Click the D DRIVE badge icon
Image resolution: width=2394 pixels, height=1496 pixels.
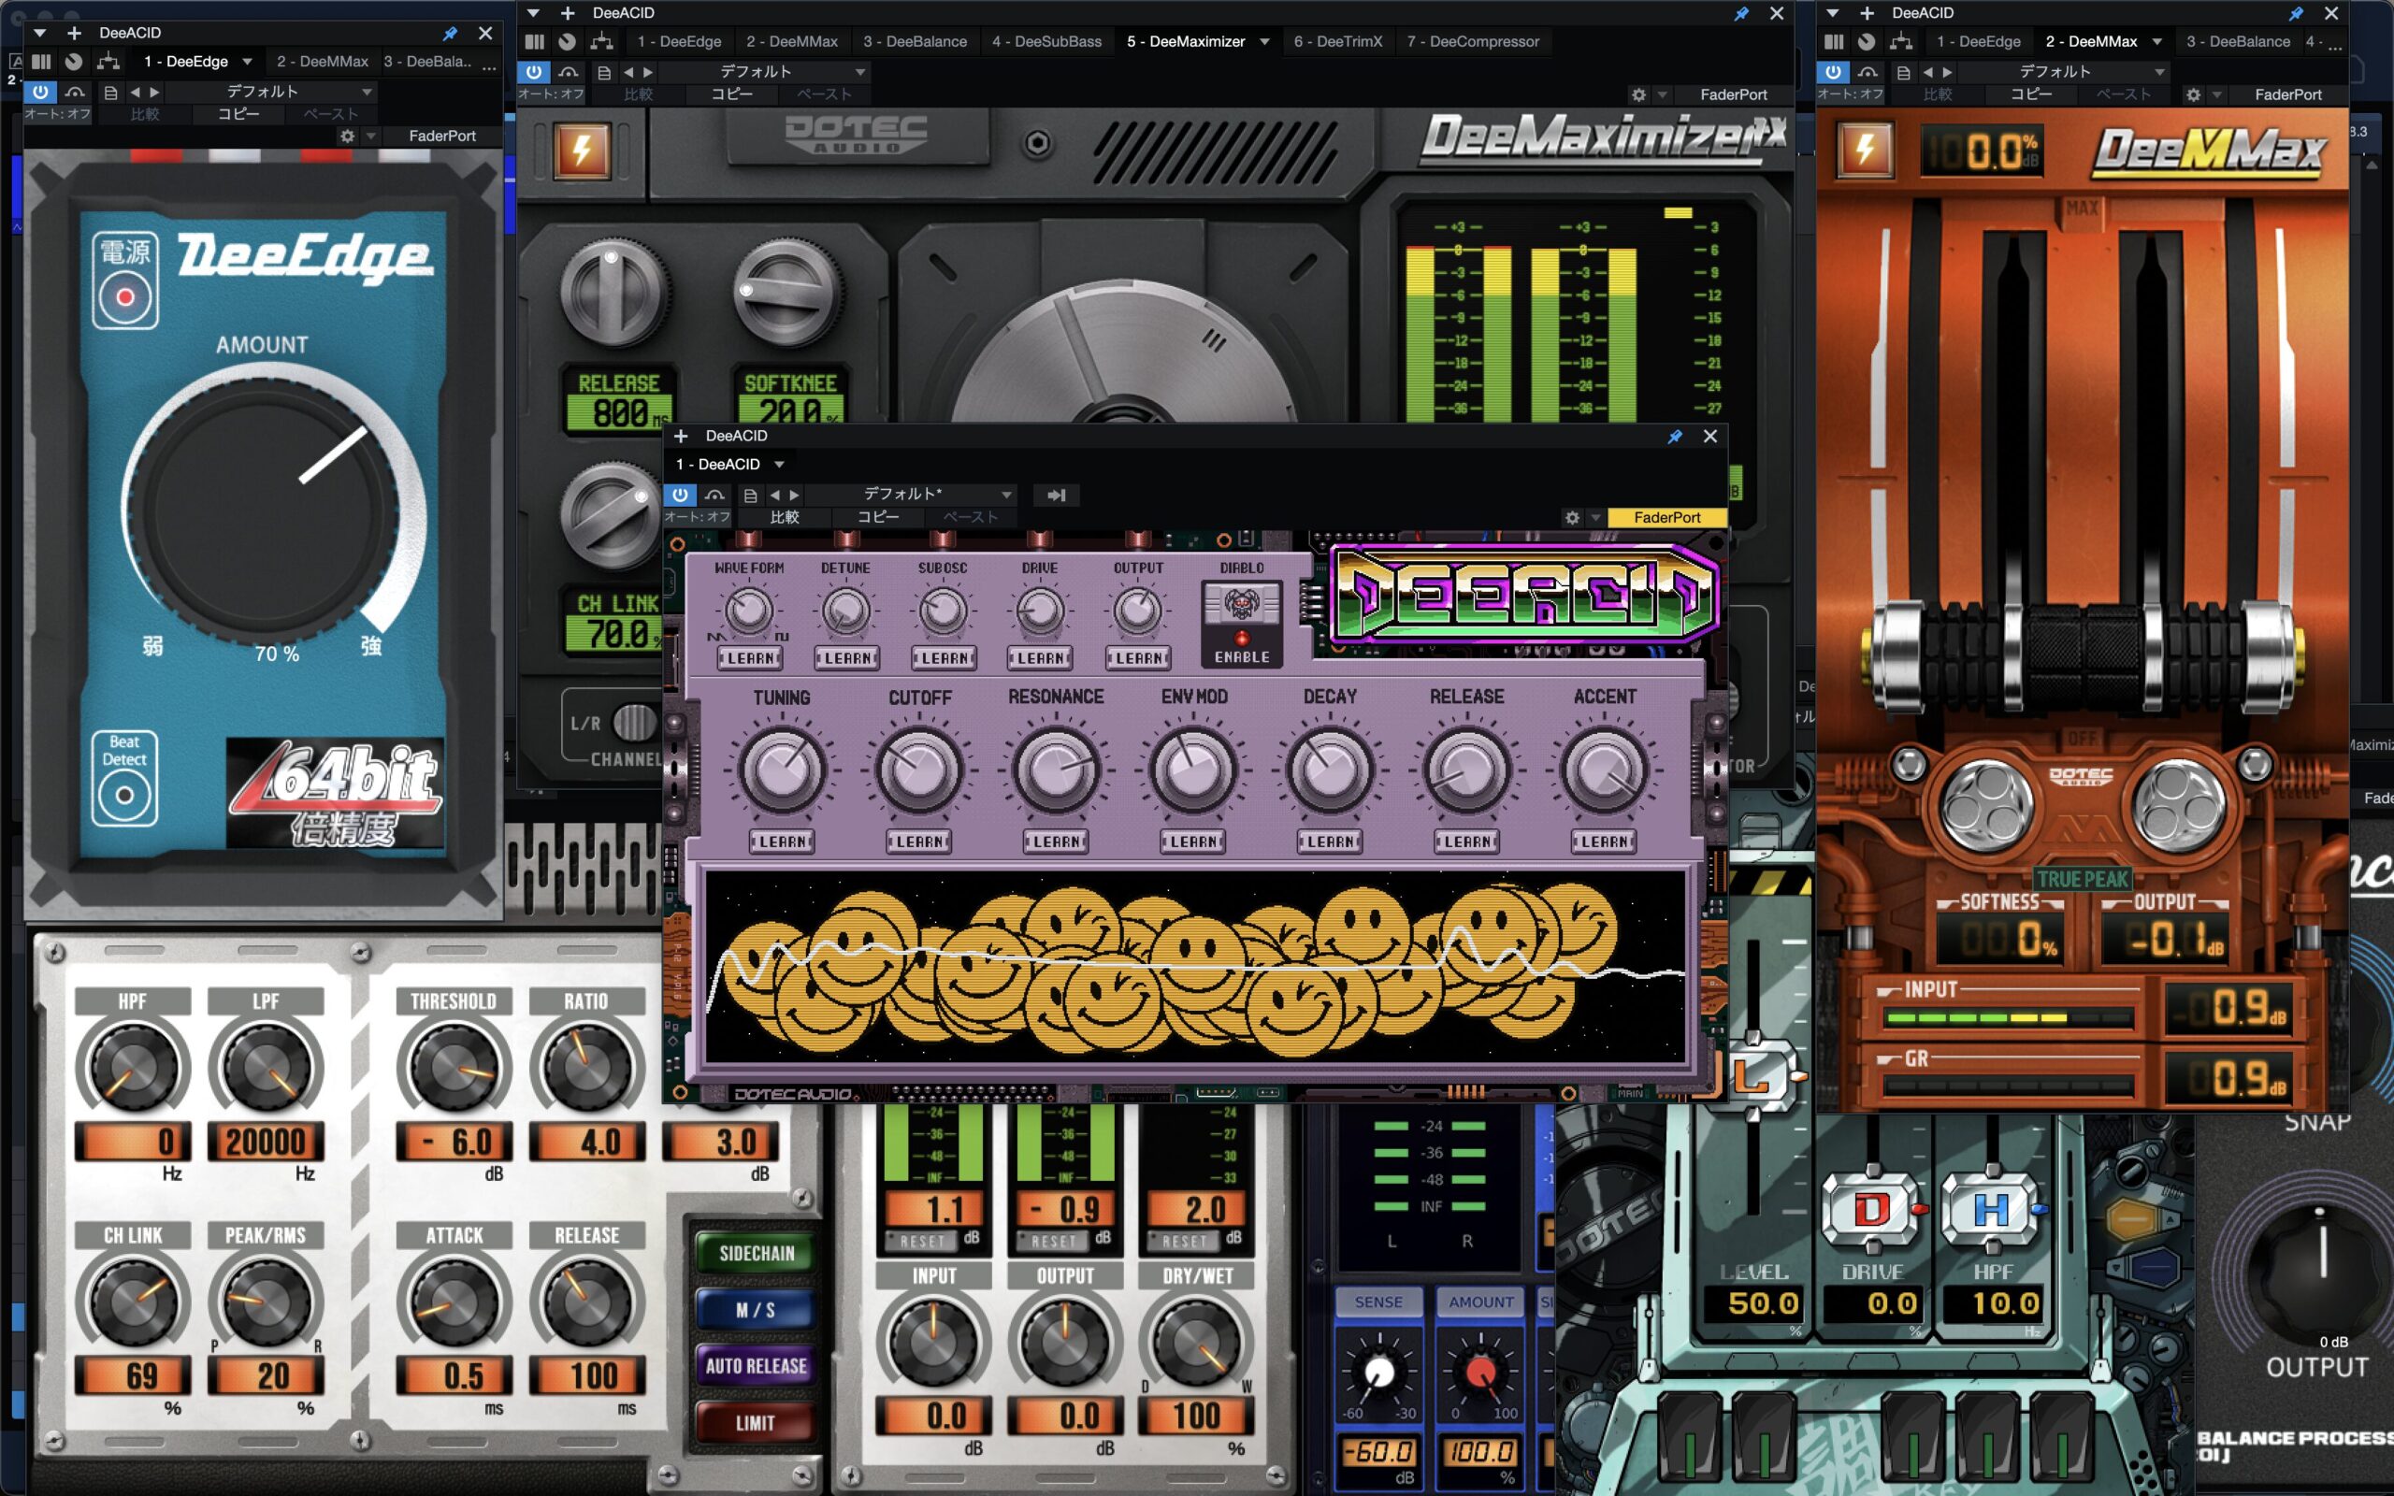[x=1871, y=1209]
